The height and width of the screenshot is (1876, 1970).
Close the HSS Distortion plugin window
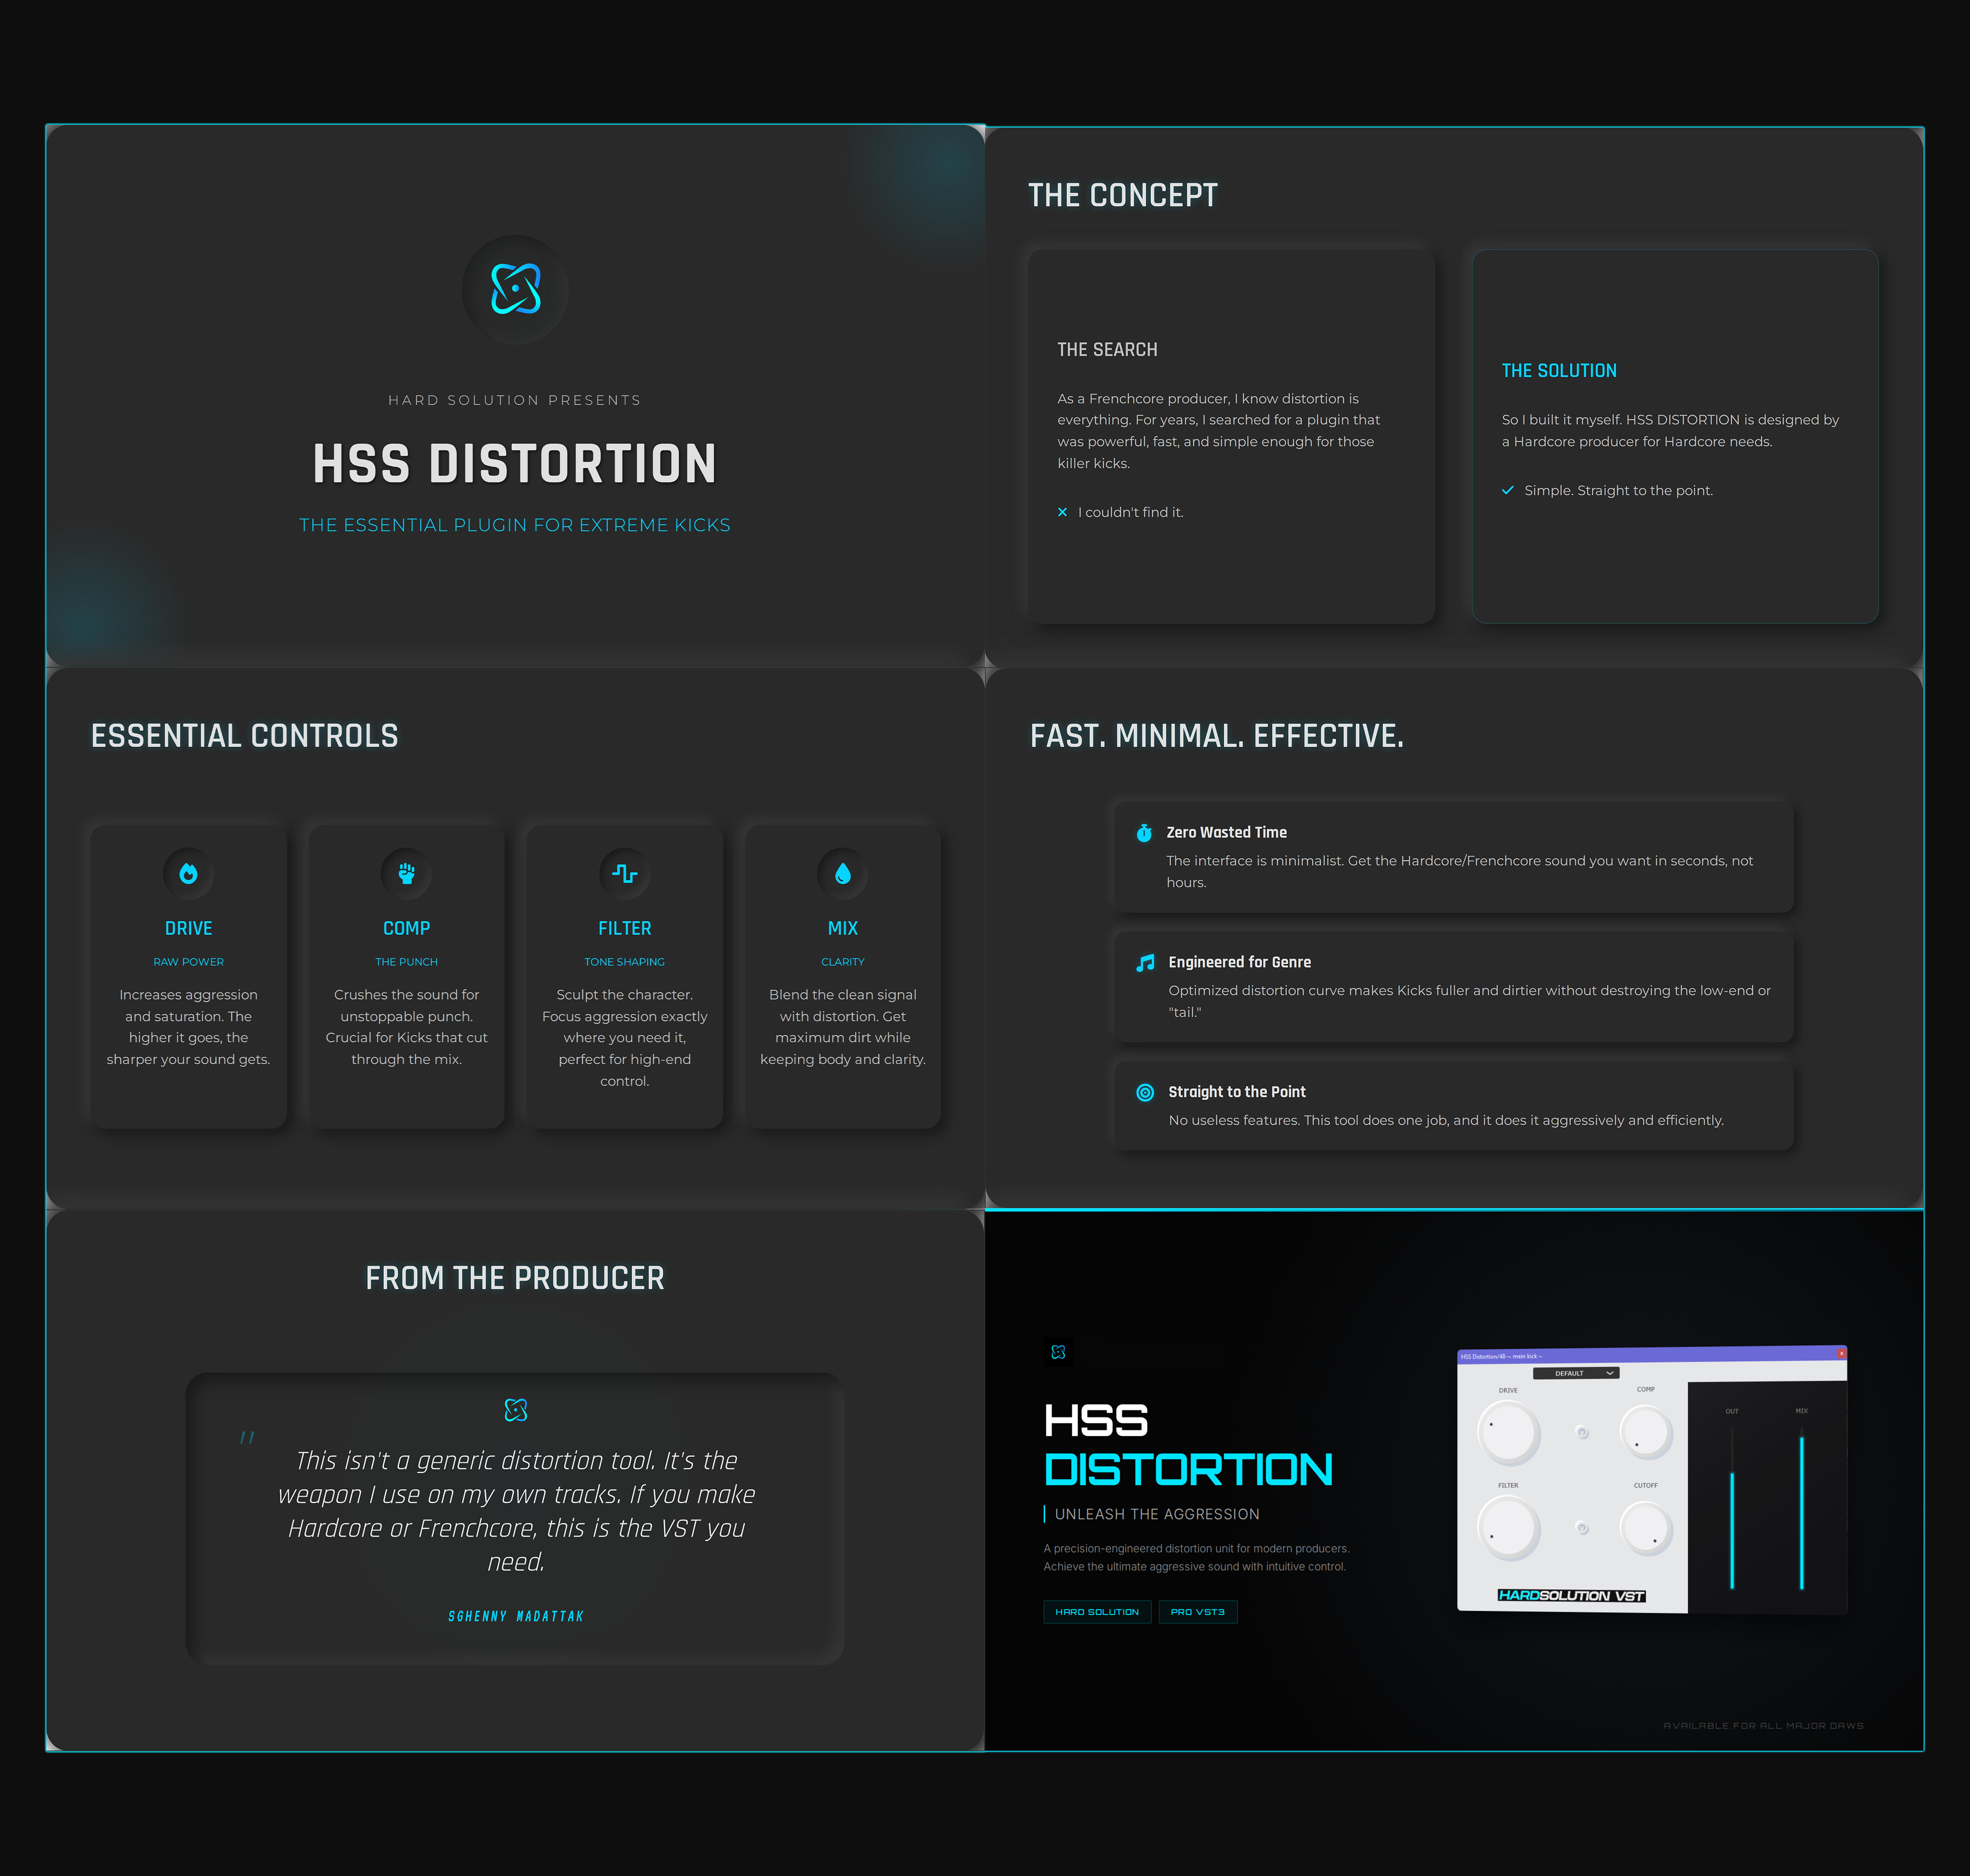(1841, 1353)
